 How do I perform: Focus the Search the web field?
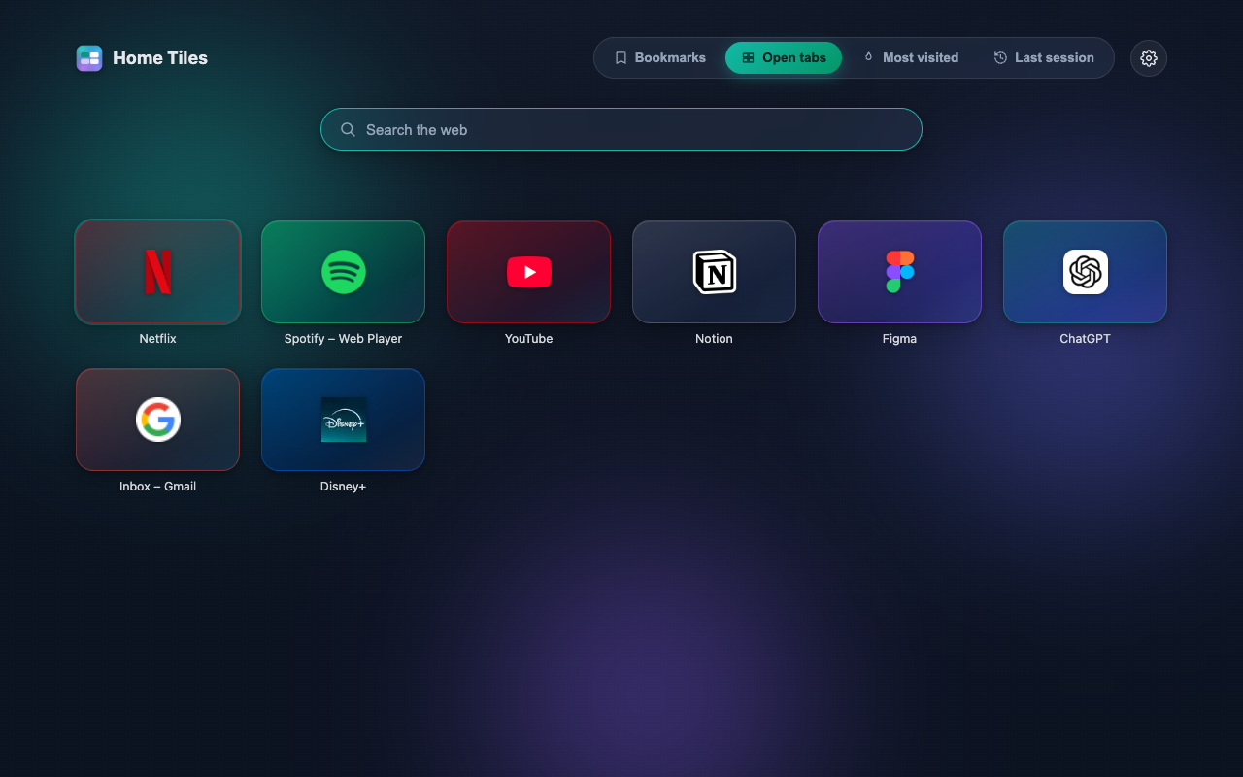tap(621, 129)
